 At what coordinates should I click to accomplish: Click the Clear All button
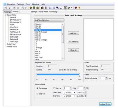73,50
